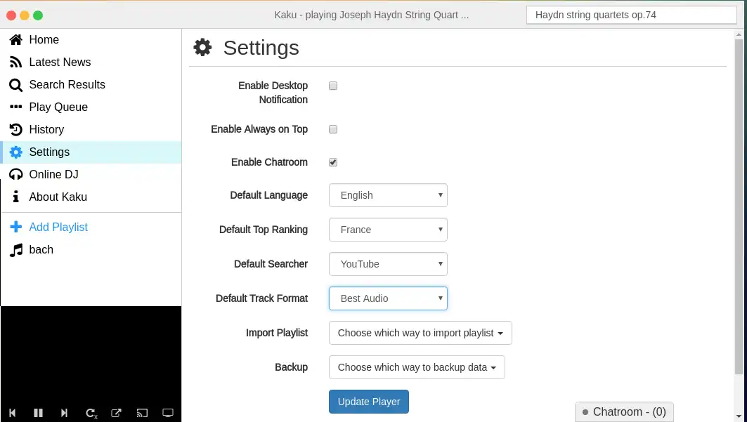The image size is (747, 422).
Task: Open Latest News page
Action: (91, 62)
